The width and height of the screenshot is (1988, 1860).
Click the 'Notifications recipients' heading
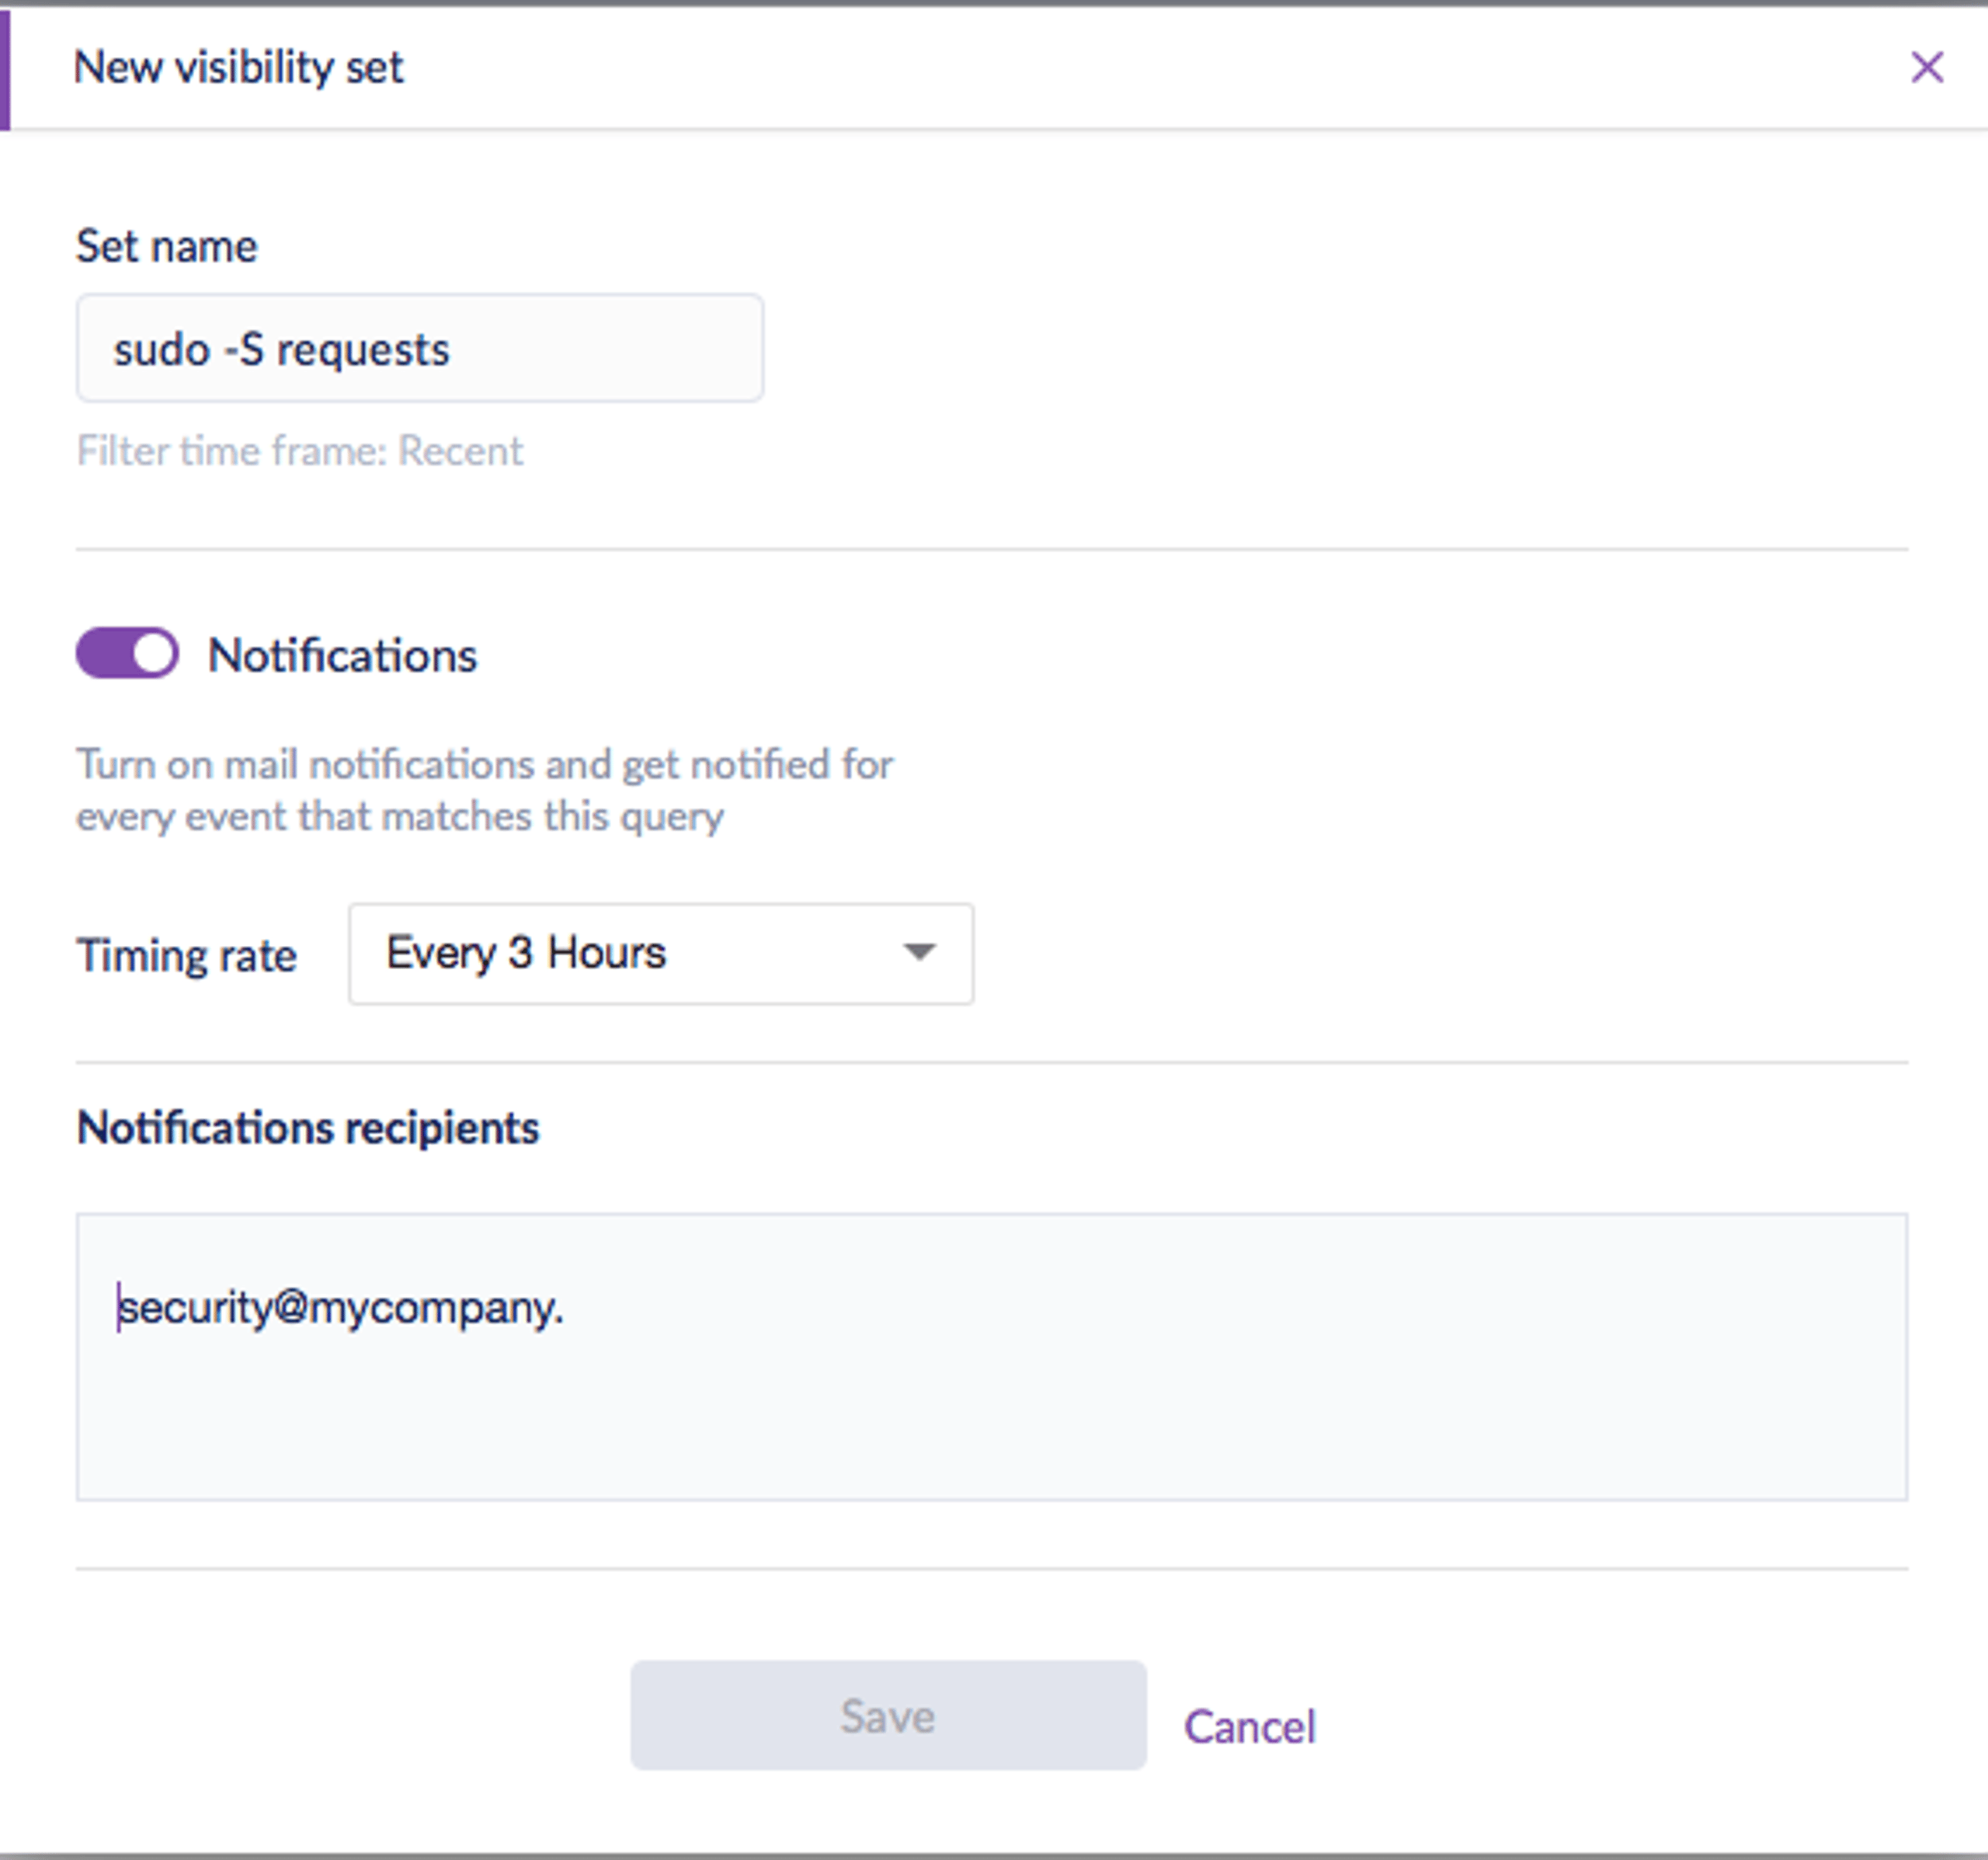click(308, 1128)
